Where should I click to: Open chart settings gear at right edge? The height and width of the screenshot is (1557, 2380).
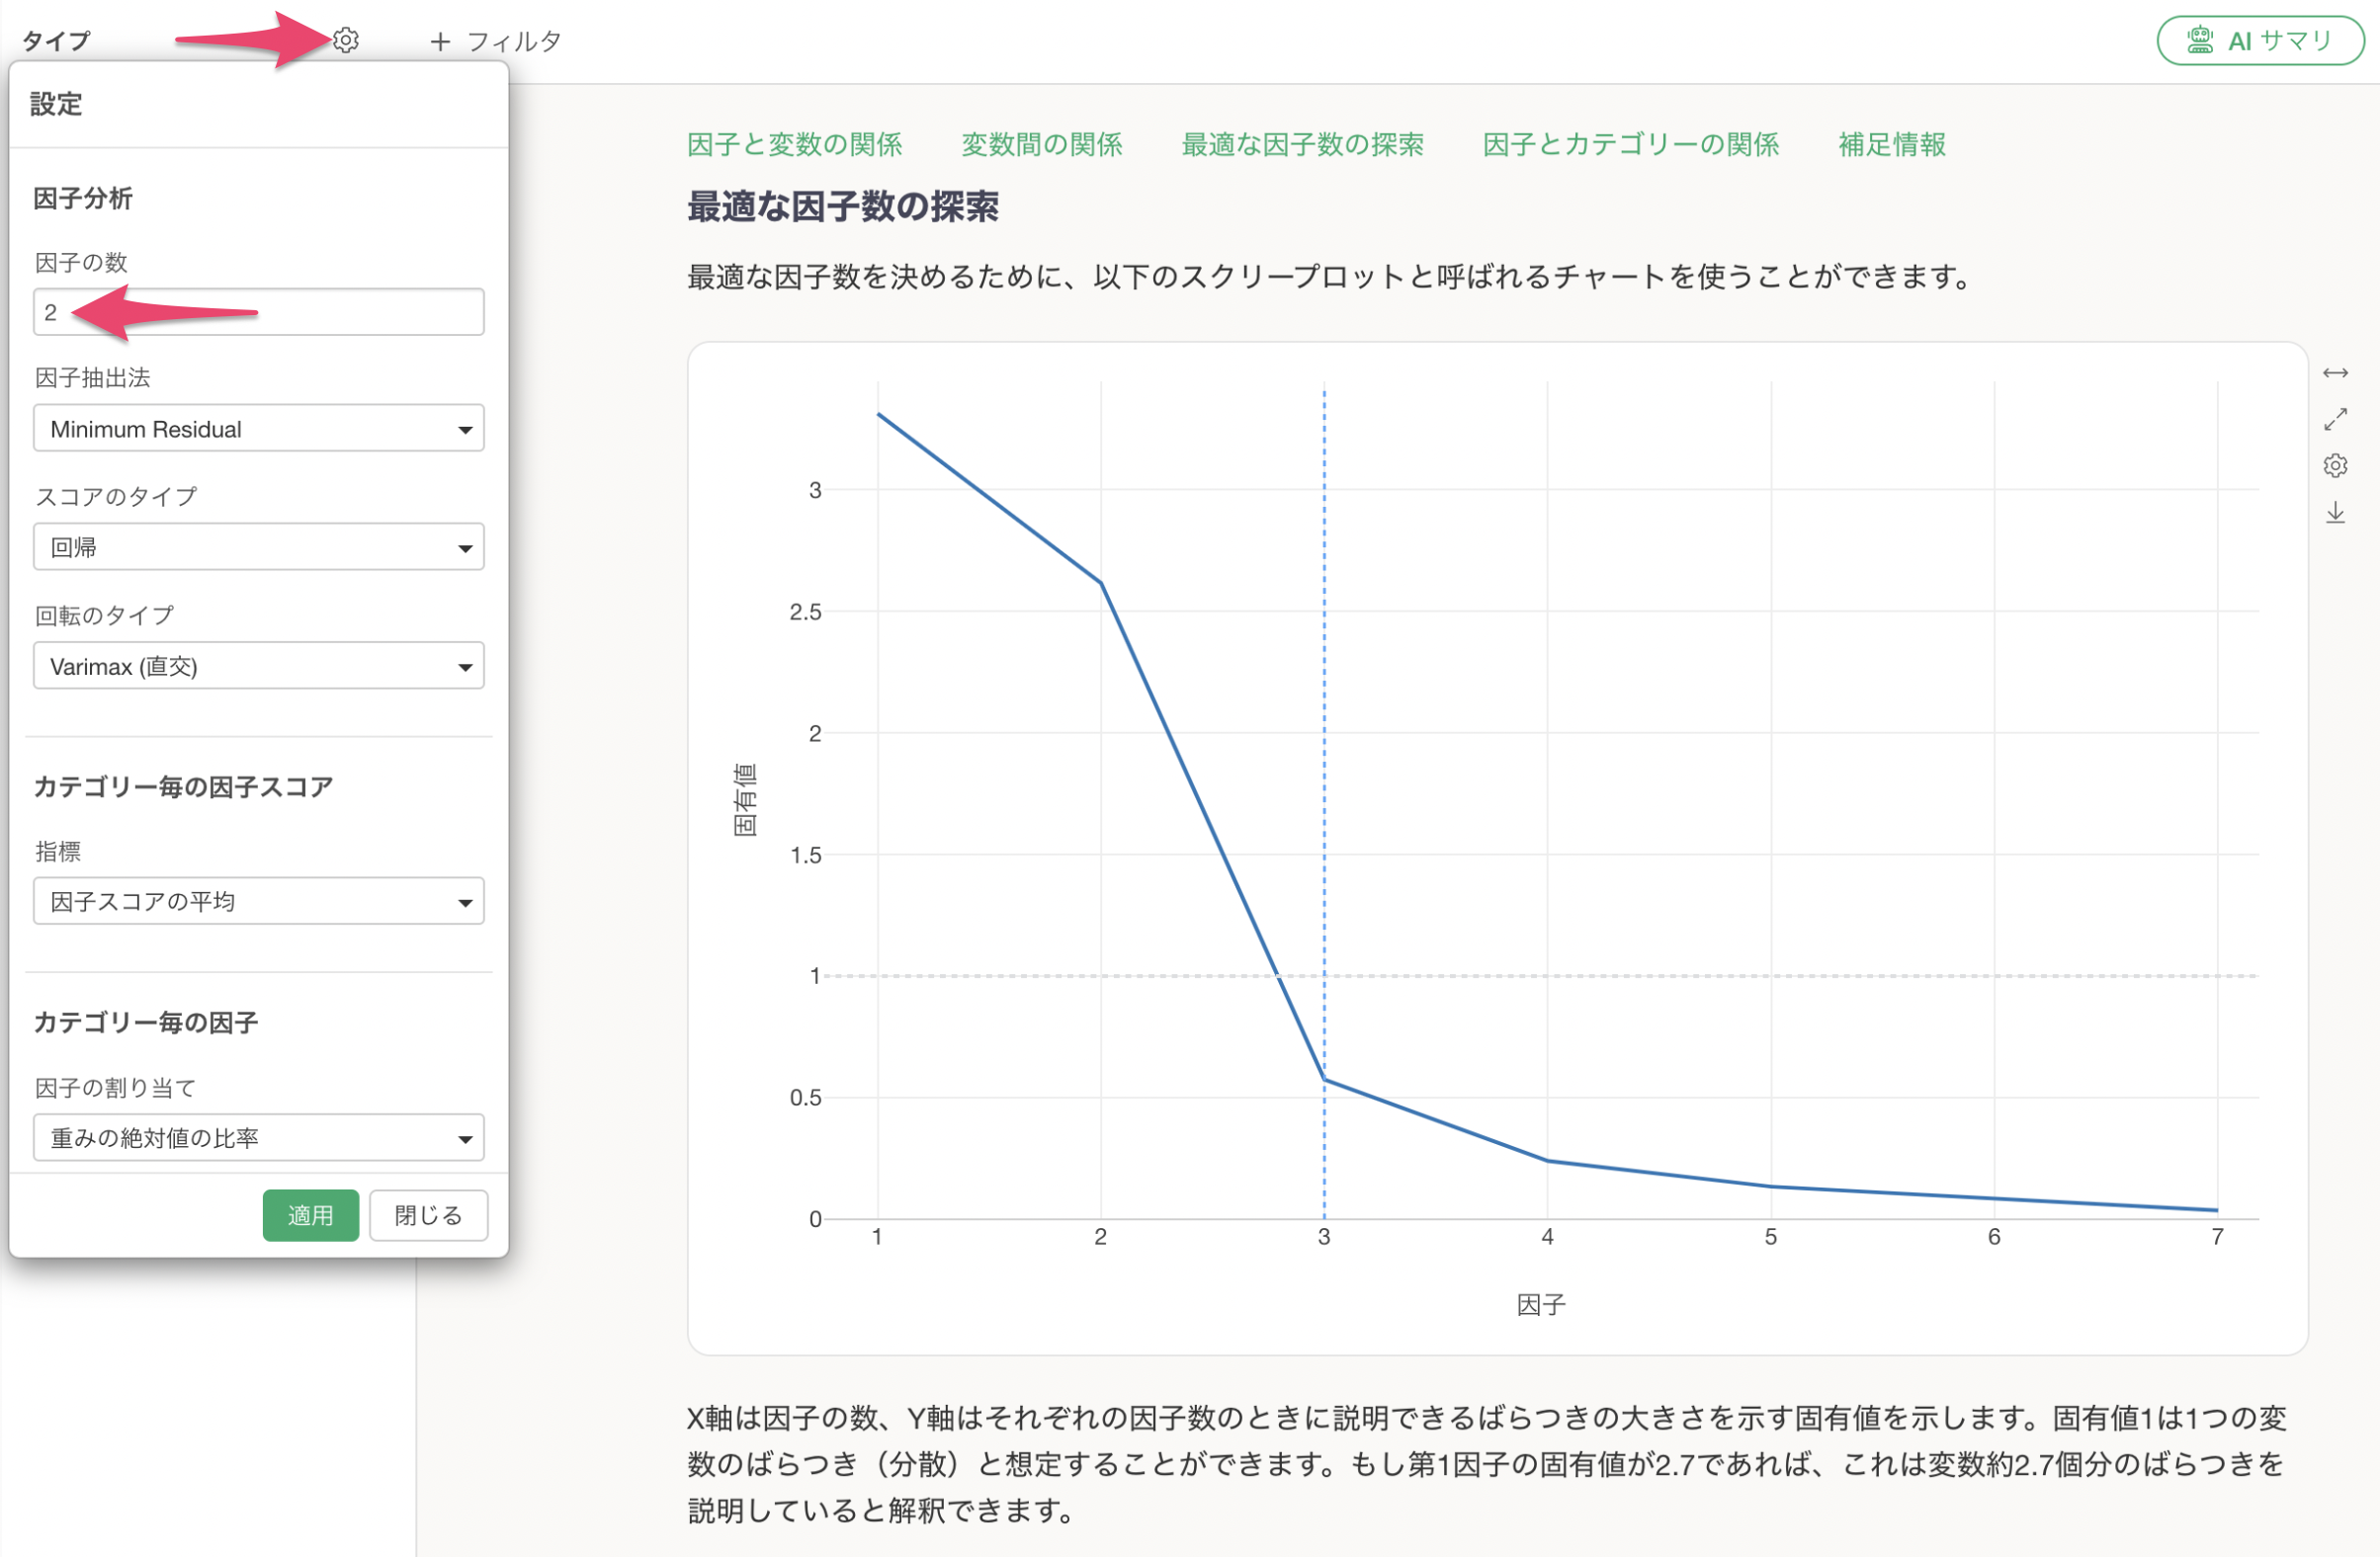coord(2334,465)
